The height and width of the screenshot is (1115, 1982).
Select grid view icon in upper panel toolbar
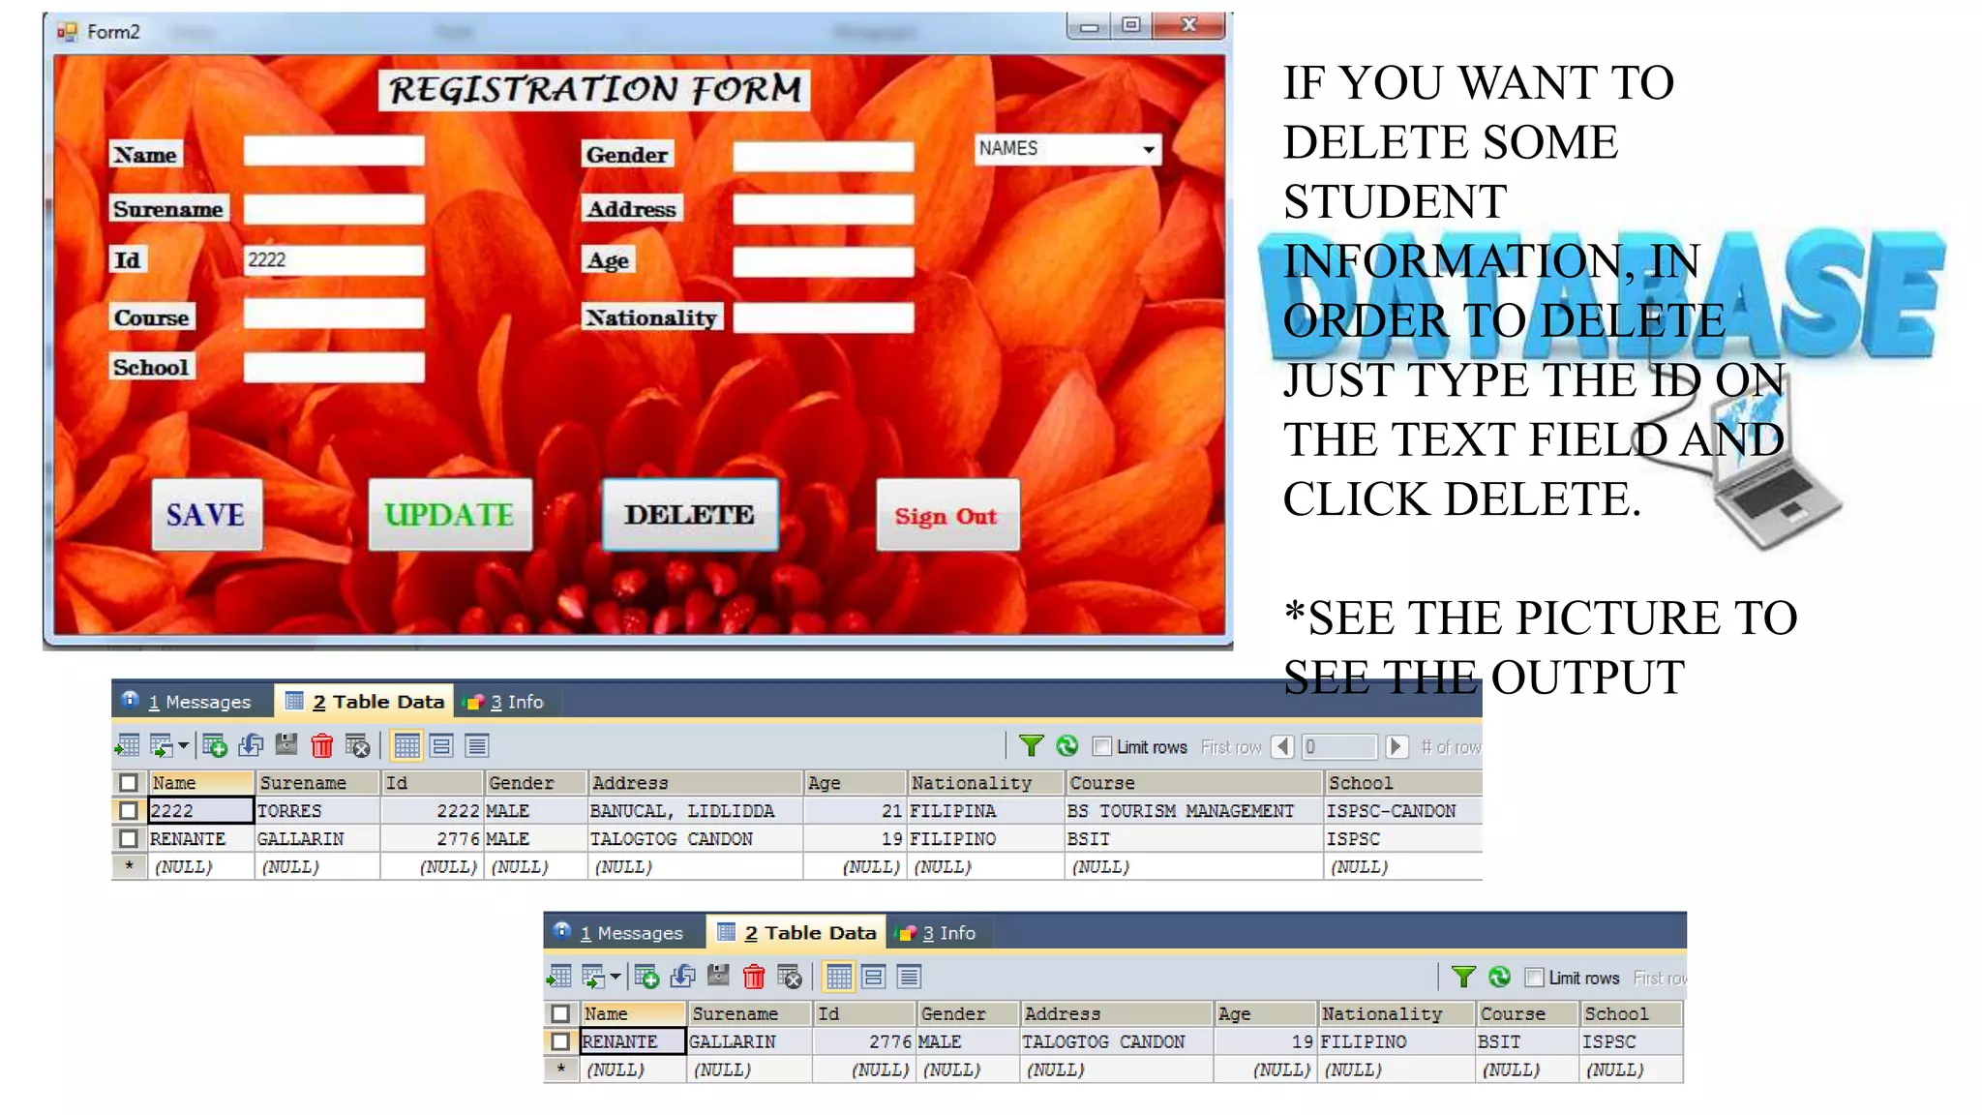(406, 745)
